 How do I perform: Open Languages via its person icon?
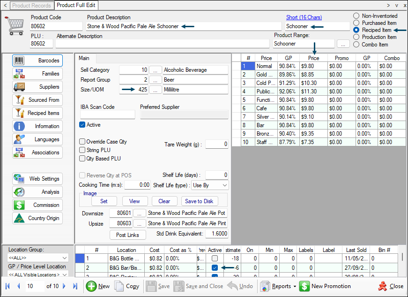point(19,139)
